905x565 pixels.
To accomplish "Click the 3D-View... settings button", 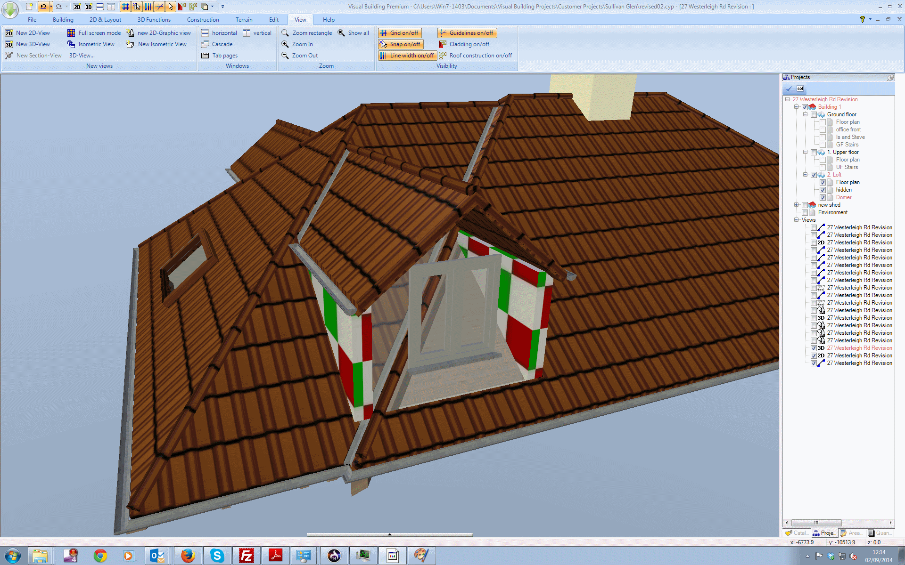I will pyautogui.click(x=82, y=56).
